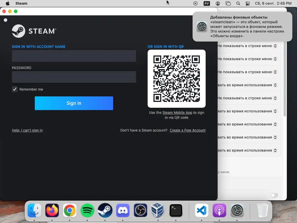Click the now-playing icon in the menu bar
The image size is (297, 223).
[x=195, y=3]
